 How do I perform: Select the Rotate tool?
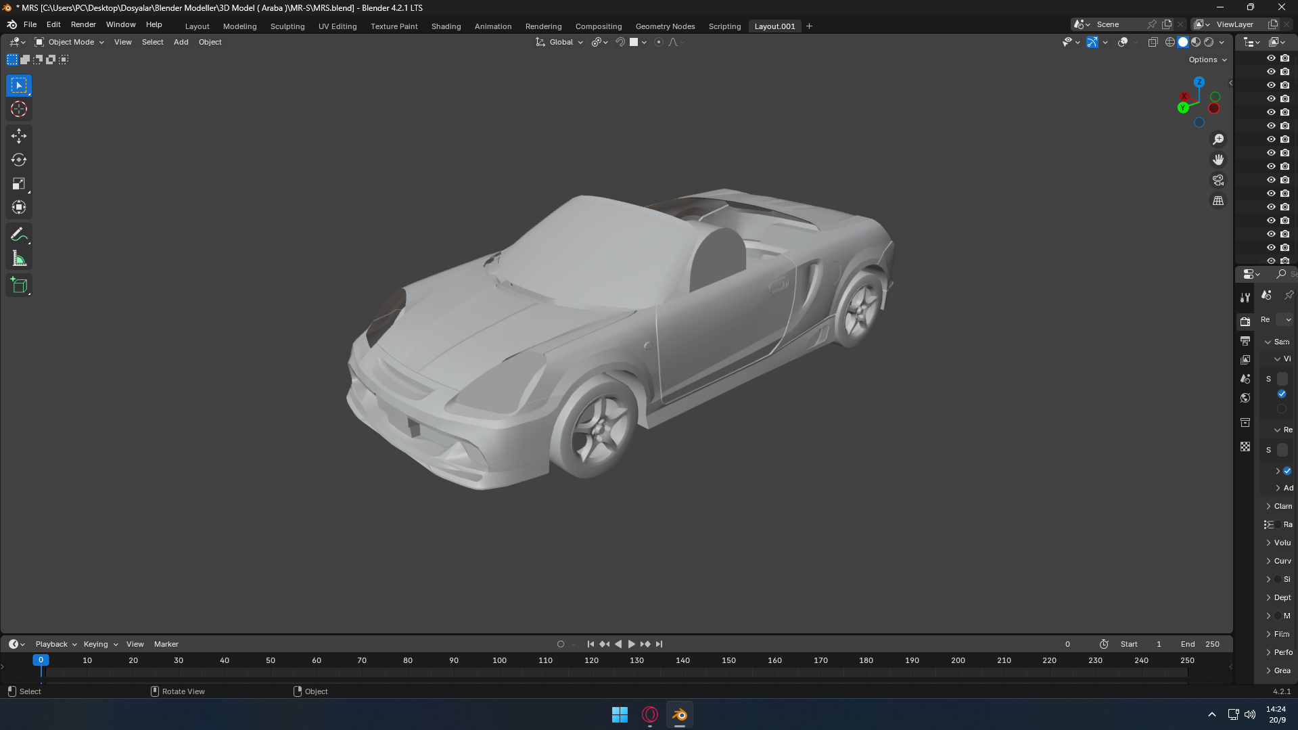pyautogui.click(x=19, y=160)
